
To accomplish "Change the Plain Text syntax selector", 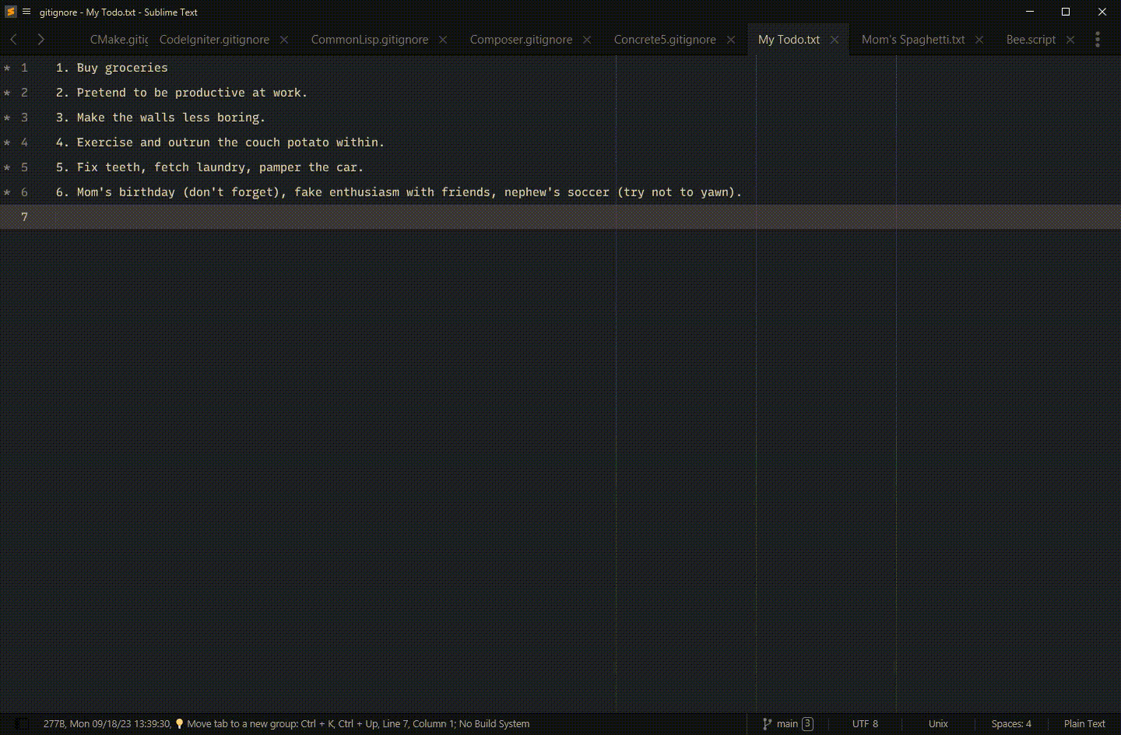I will pos(1084,723).
